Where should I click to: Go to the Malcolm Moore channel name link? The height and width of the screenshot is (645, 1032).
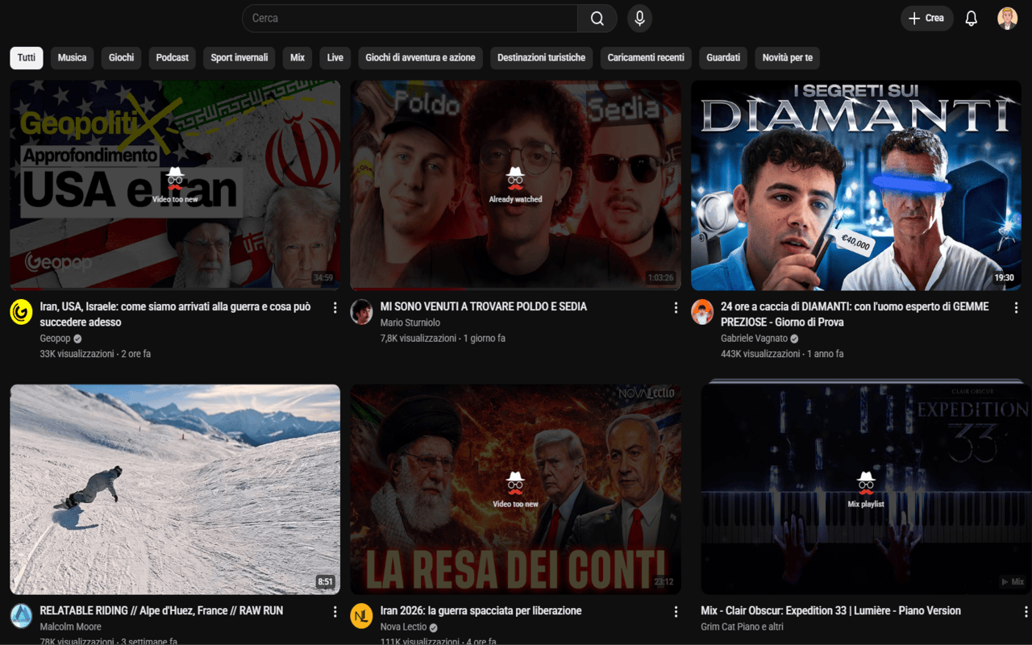coord(71,627)
